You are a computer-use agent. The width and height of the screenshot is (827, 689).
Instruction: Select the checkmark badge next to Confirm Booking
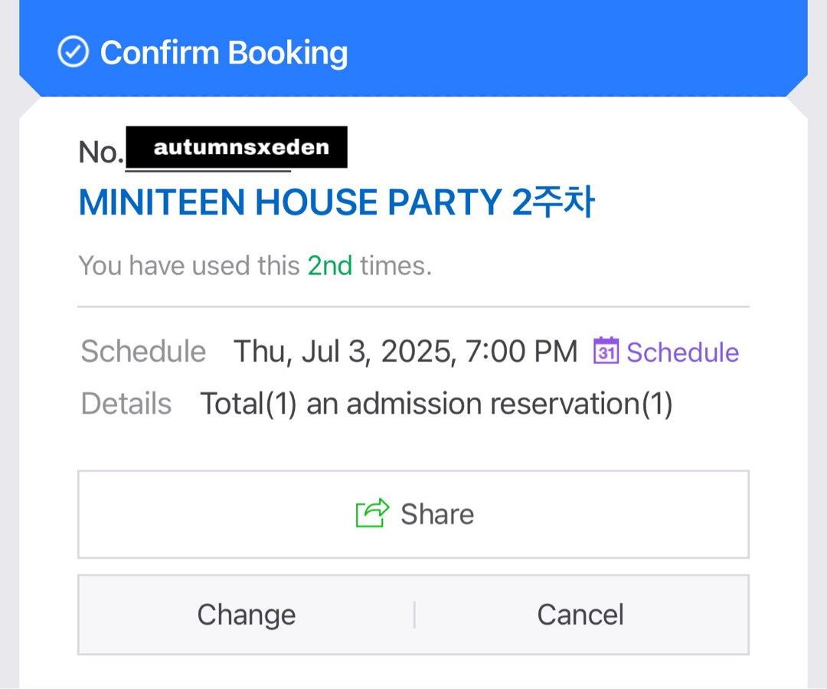tap(74, 52)
